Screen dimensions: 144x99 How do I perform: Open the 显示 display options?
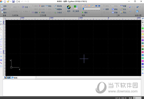[4, 9]
